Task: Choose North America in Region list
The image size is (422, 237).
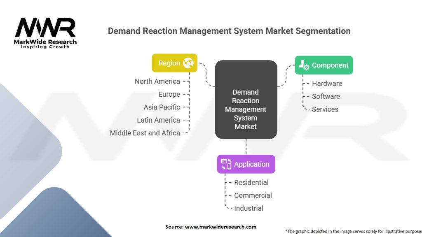Action: coord(157,81)
